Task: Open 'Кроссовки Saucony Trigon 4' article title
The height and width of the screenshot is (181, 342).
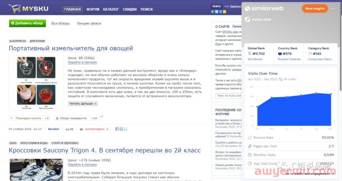Action: 105,150
